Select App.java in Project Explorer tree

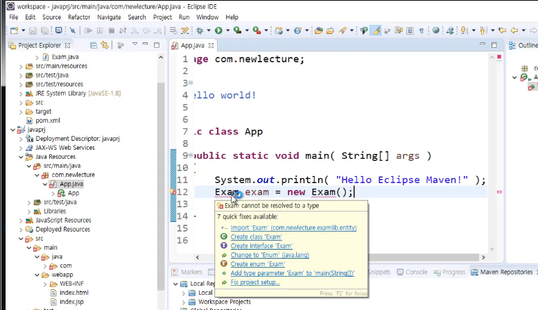tap(71, 184)
